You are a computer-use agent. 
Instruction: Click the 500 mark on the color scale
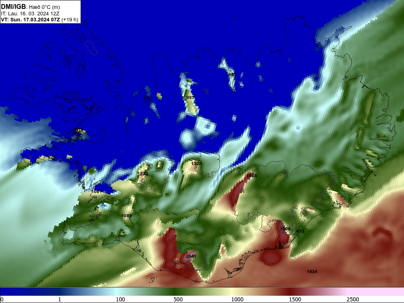click(x=178, y=299)
